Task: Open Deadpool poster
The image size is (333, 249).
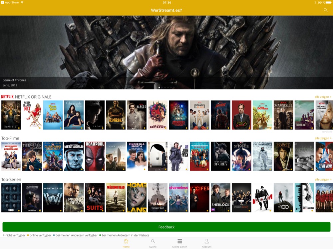Action: pyautogui.click(x=95, y=156)
